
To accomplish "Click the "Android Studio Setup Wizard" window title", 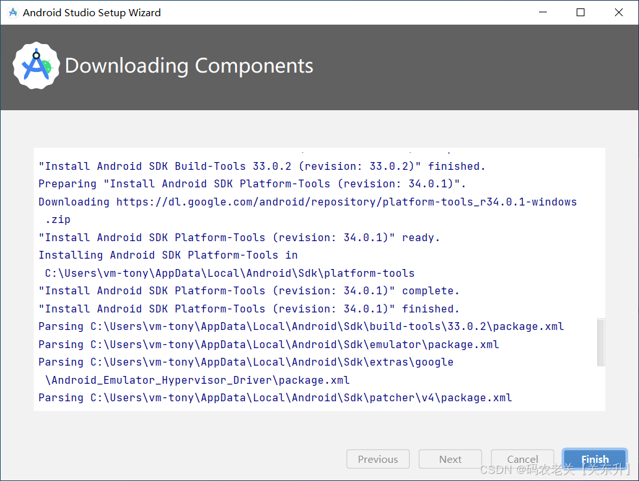I will point(92,12).
